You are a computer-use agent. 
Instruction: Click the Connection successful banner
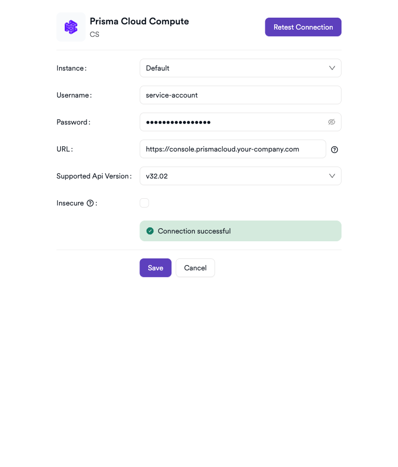pos(240,230)
